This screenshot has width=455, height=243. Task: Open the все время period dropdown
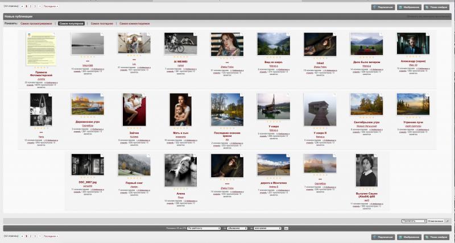[x=267, y=228]
